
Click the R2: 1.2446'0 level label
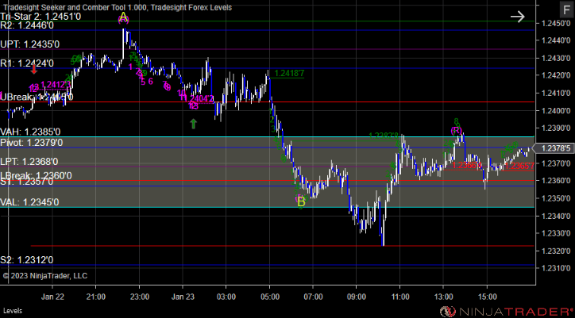[27, 25]
